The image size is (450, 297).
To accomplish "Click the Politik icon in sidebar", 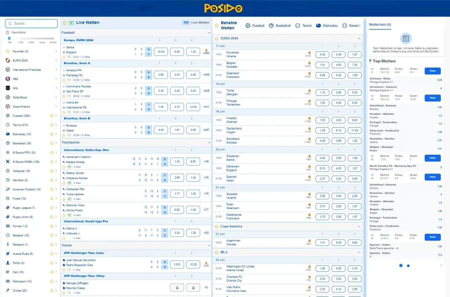I will coord(8,263).
